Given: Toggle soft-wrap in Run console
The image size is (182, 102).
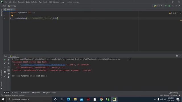Looking at the screenshot, I should click(x=9, y=67).
